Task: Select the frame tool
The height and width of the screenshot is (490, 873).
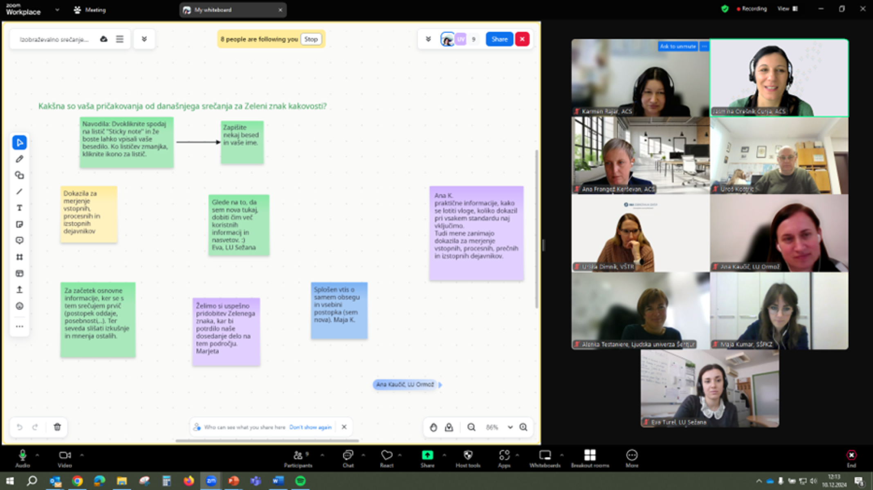Action: [19, 257]
